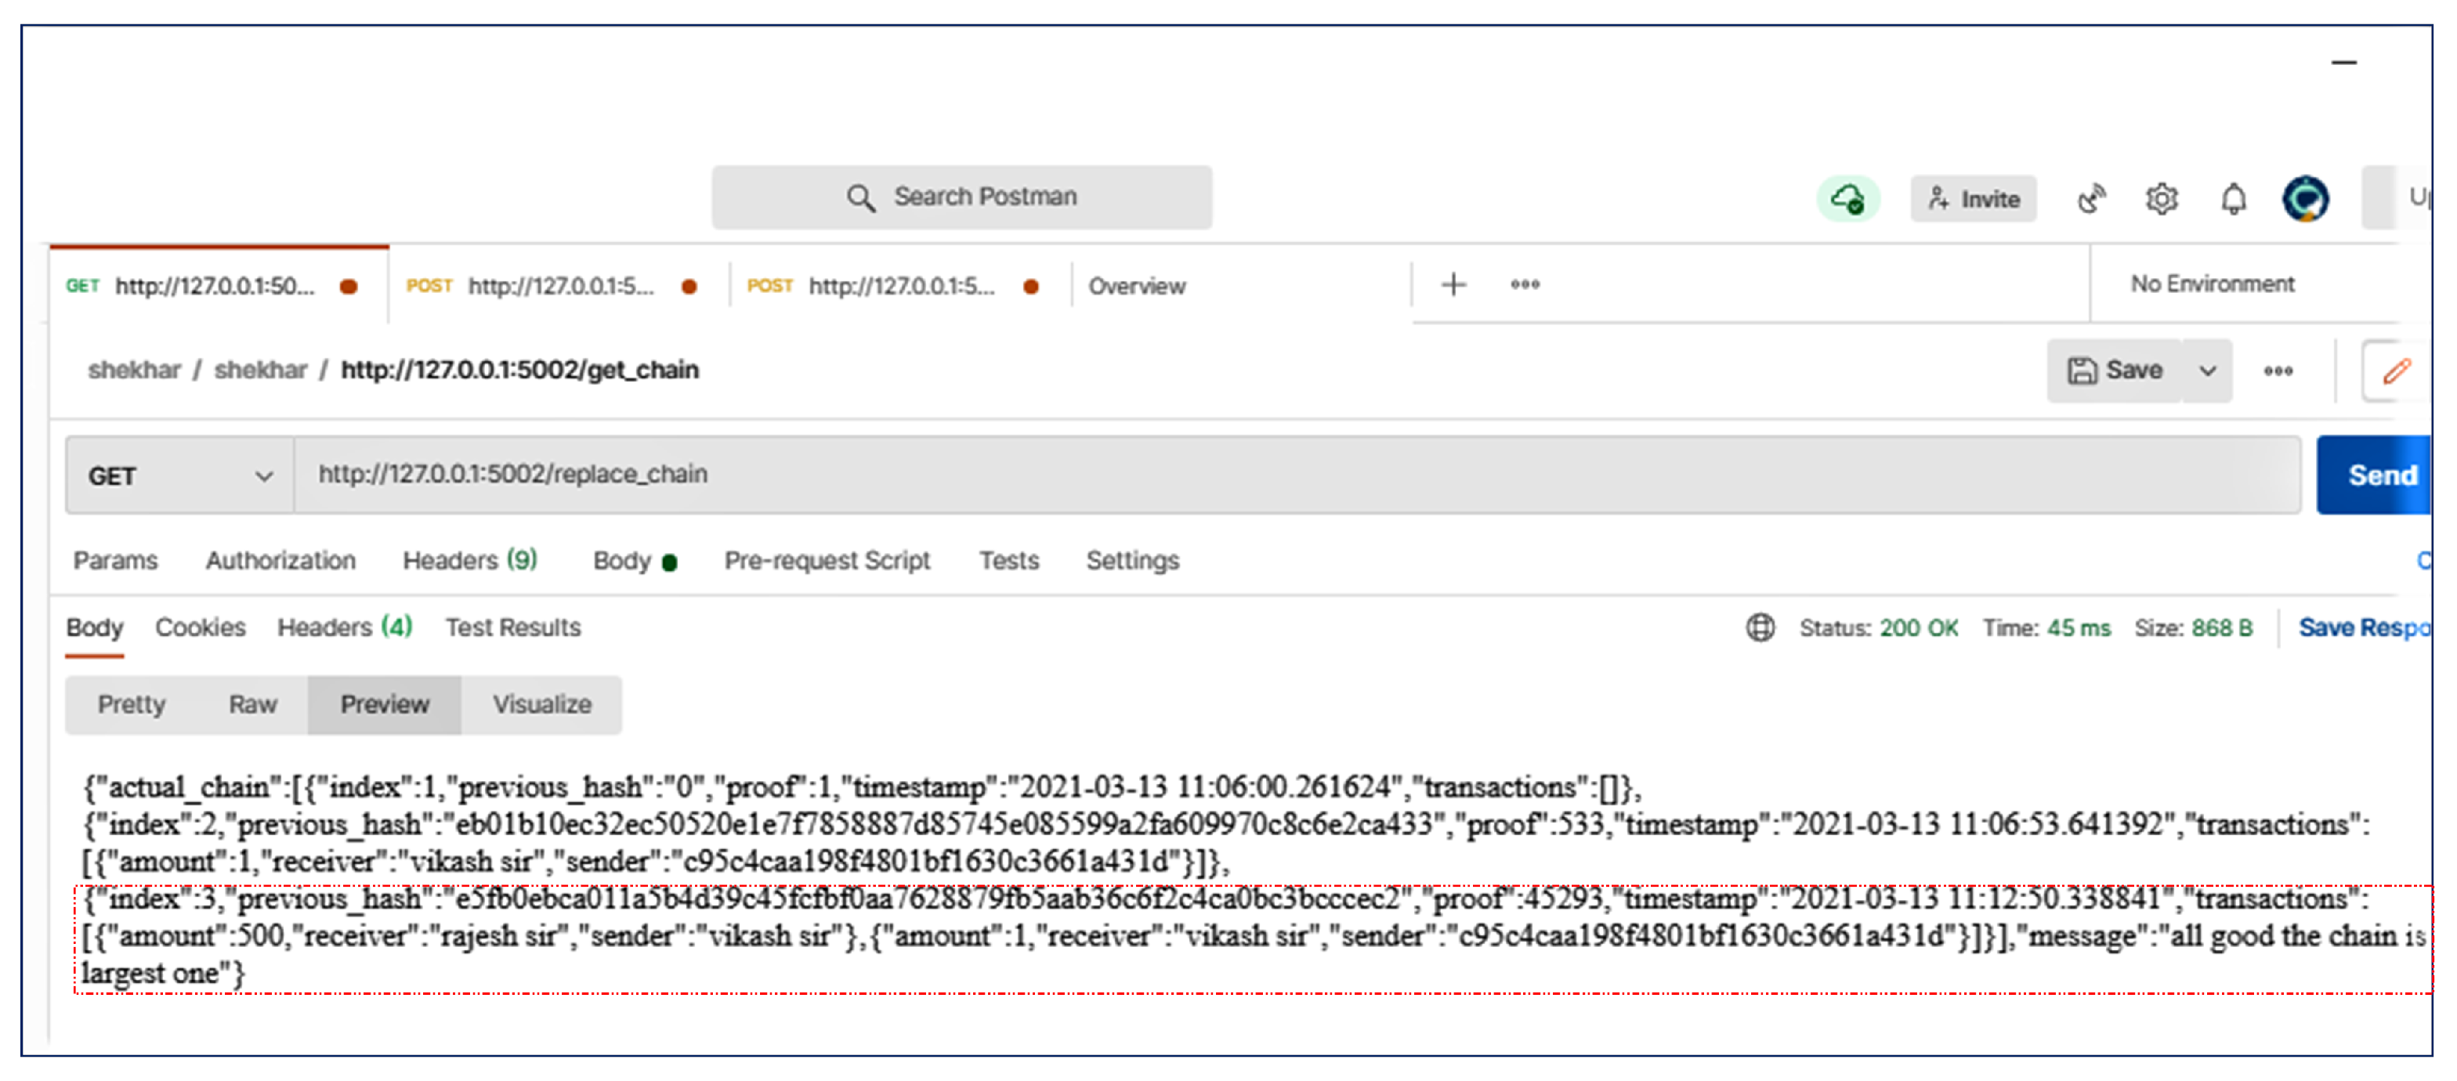The image size is (2457, 1081).
Task: Switch to the Visualize response view
Action: pos(541,704)
